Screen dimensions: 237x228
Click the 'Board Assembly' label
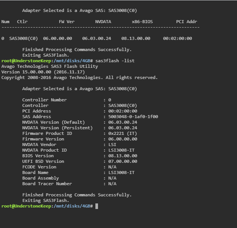[x=41, y=178]
